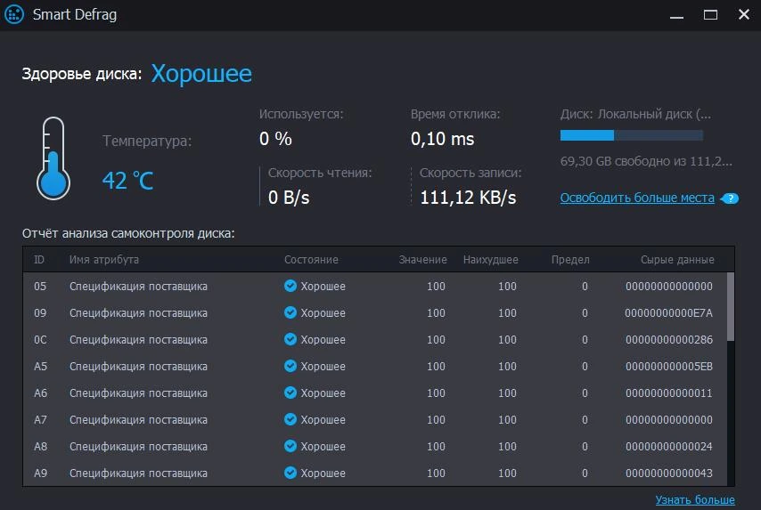Click the '69,30 GB свободно' free space text
The height and width of the screenshot is (510, 761).
click(x=646, y=161)
